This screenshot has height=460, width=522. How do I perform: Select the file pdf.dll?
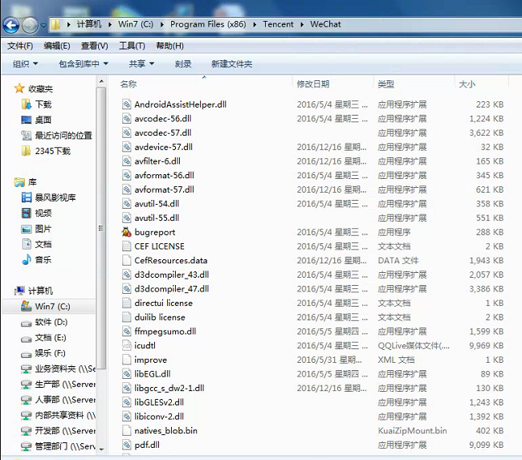[147, 445]
